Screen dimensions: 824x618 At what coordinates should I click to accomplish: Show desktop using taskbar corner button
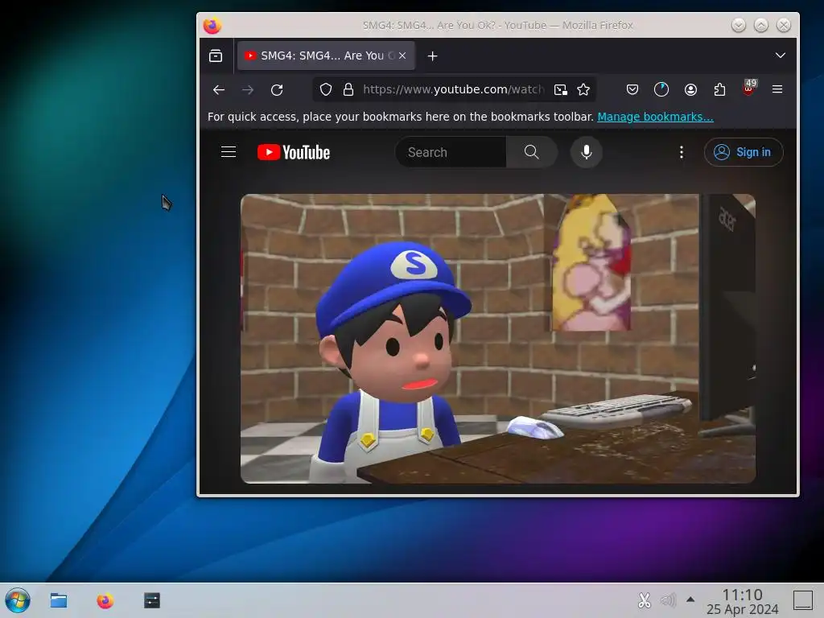(803, 600)
